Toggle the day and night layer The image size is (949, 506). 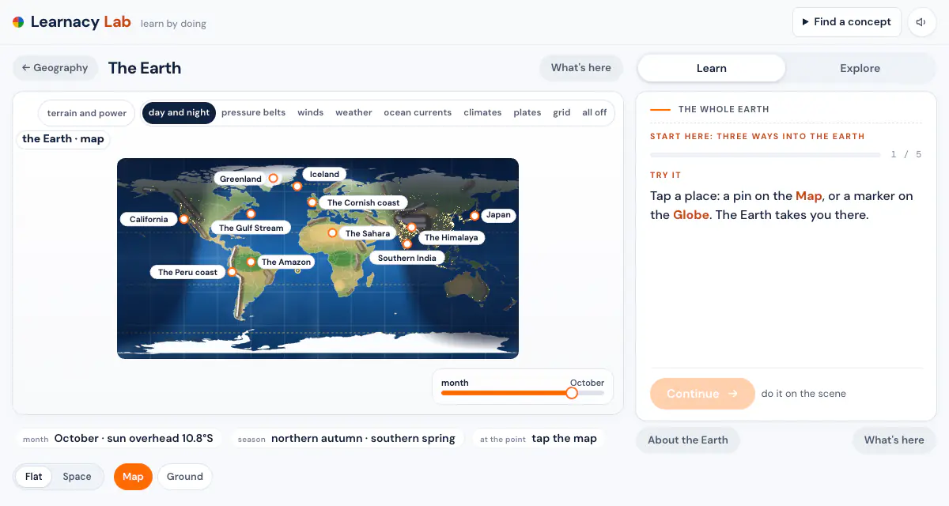point(179,112)
